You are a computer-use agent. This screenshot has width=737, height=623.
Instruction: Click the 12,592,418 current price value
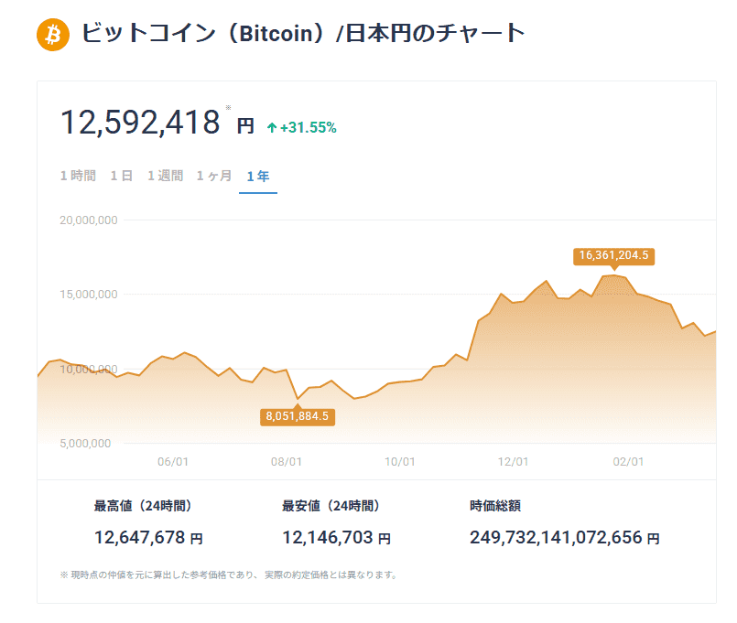[x=140, y=123]
